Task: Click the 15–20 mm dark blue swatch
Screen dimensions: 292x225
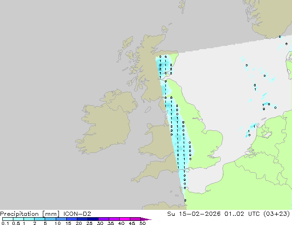Action: coord(72,219)
